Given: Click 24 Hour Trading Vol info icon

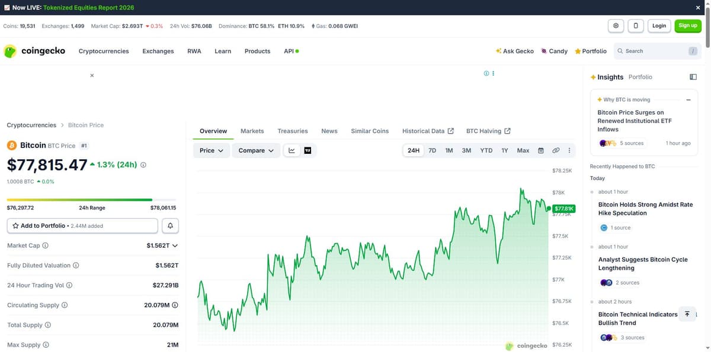Looking at the screenshot, I should pos(69,285).
